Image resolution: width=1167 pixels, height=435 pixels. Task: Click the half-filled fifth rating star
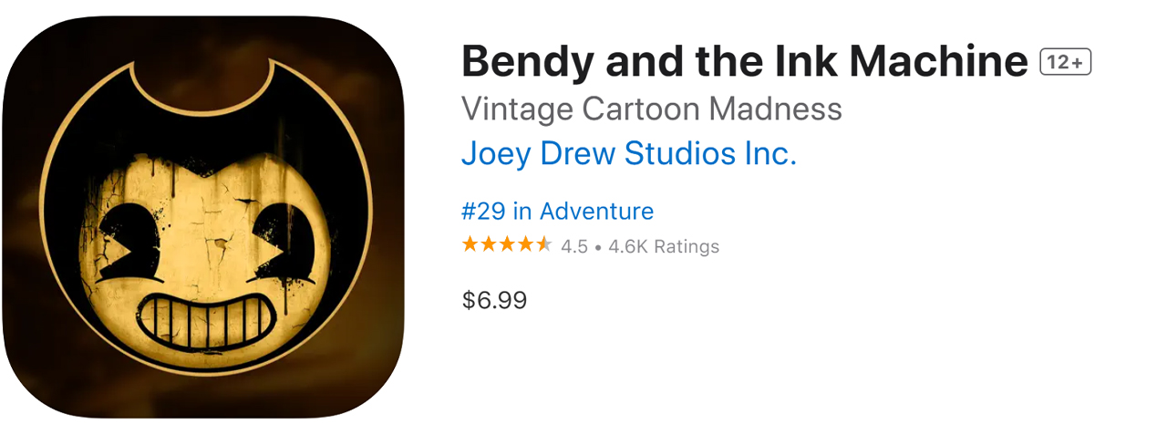click(543, 244)
